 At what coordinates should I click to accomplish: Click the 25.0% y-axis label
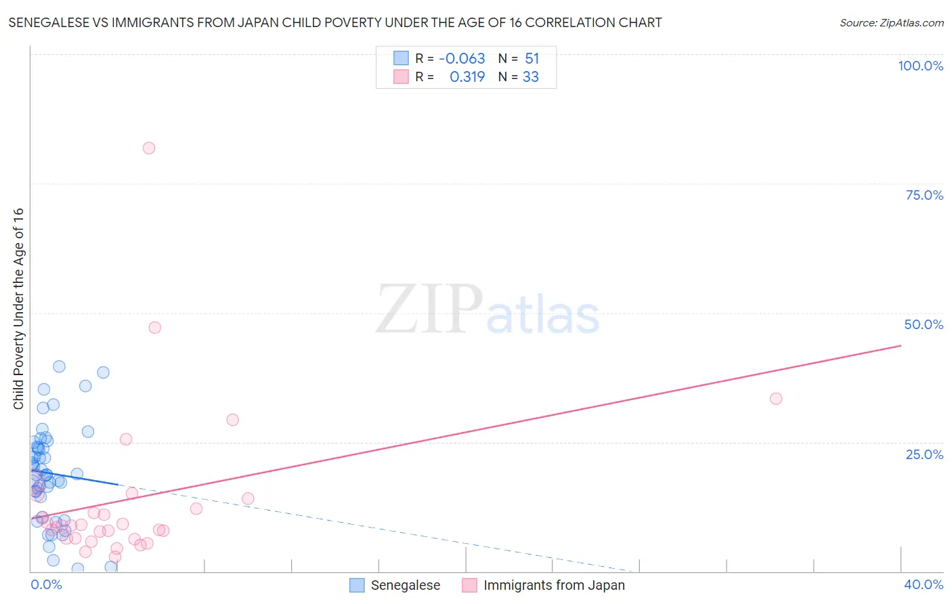[x=924, y=454]
